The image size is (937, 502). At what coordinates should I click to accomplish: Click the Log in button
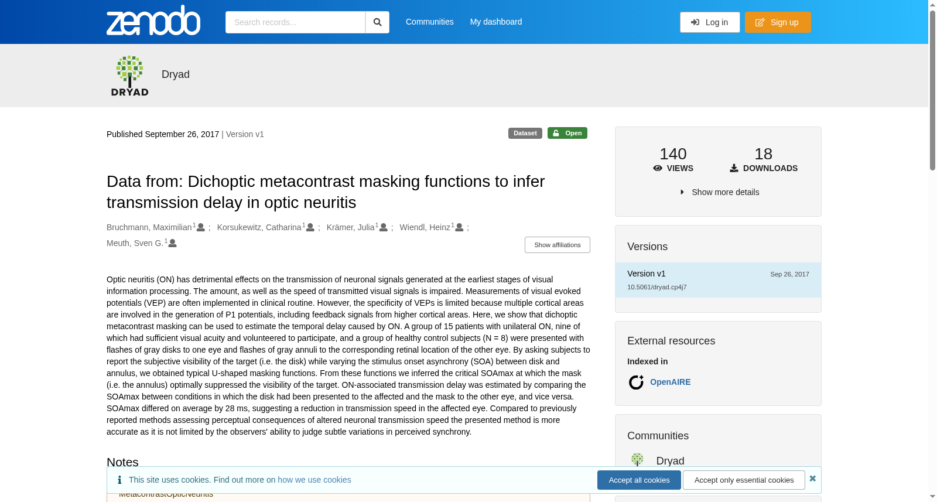pyautogui.click(x=710, y=22)
